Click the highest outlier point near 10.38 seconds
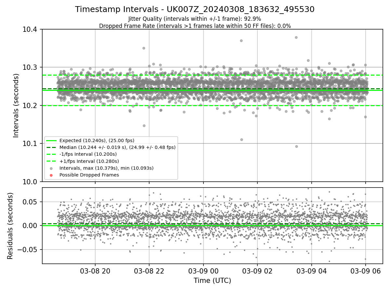This screenshot has height=292, width=390. click(x=296, y=37)
